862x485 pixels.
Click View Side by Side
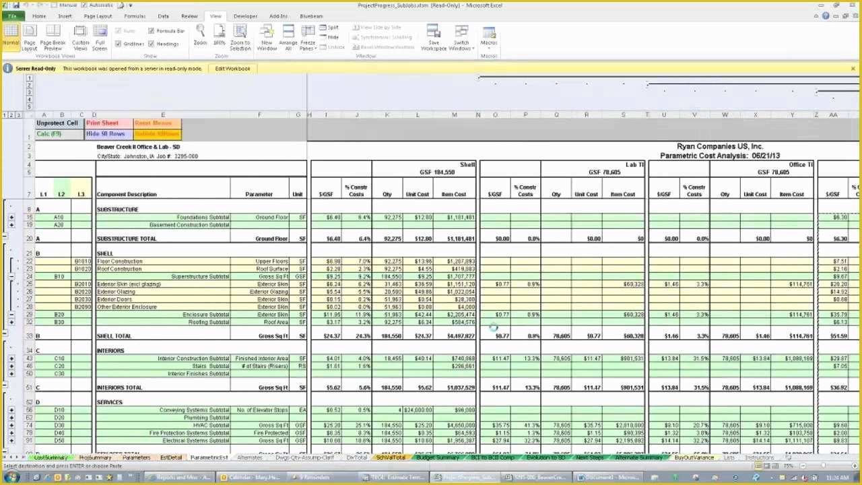coord(376,28)
